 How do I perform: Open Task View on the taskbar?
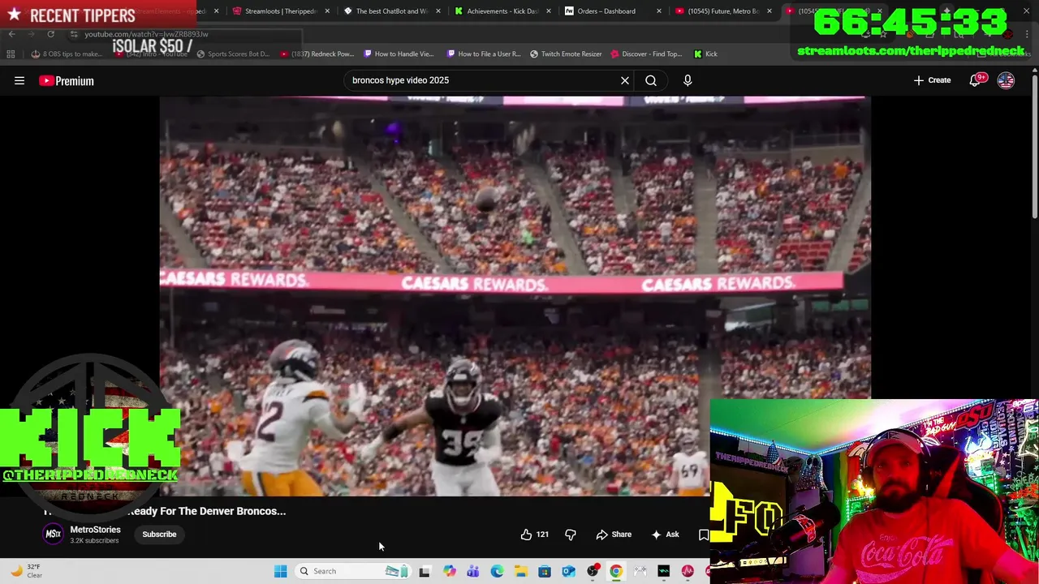424,571
